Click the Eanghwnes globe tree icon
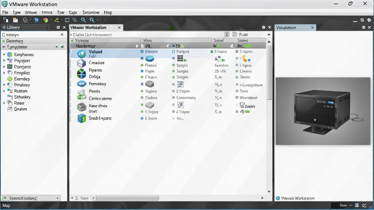 click(10, 55)
